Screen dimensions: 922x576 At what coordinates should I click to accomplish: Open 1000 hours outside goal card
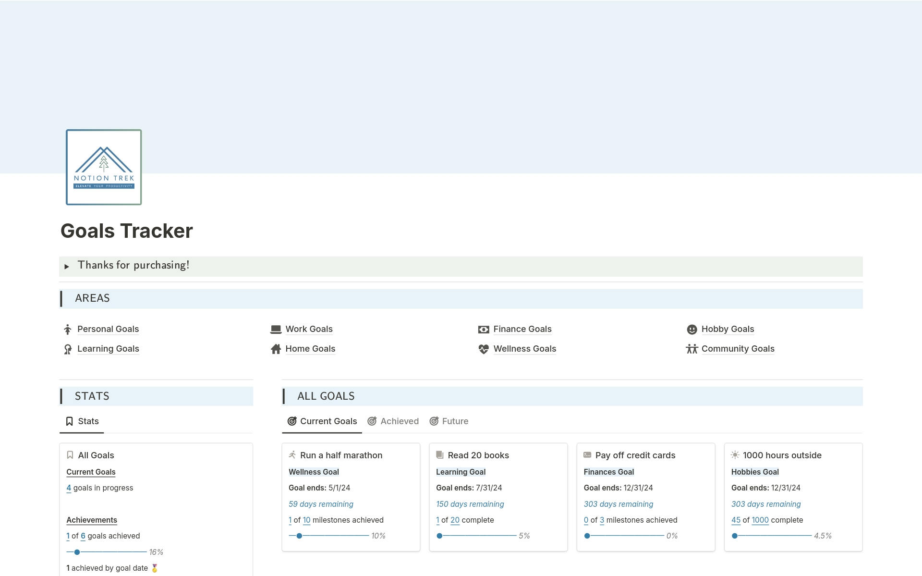(x=782, y=455)
